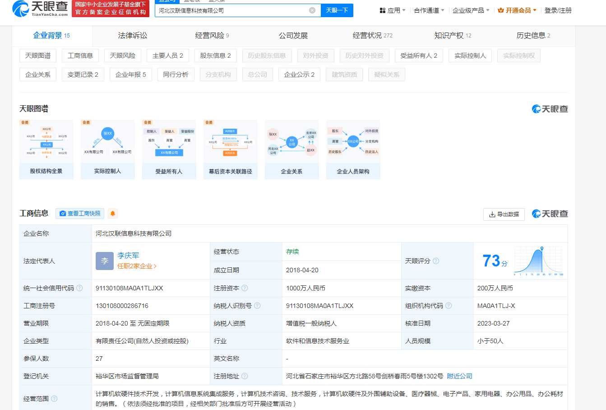Click the 73分 score value
Viewport: 606px width, 410px height.
[x=495, y=261]
